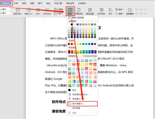Pick the gold theme color swatch
The image size is (155, 119).
point(89,24)
